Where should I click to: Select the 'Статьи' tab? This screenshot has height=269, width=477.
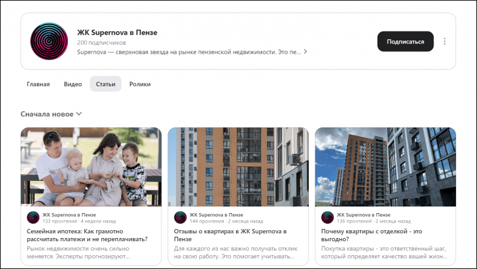tap(106, 85)
